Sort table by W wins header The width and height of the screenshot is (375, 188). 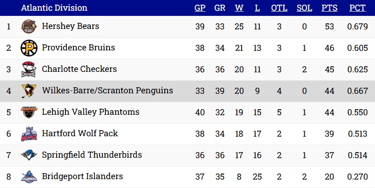click(x=239, y=8)
